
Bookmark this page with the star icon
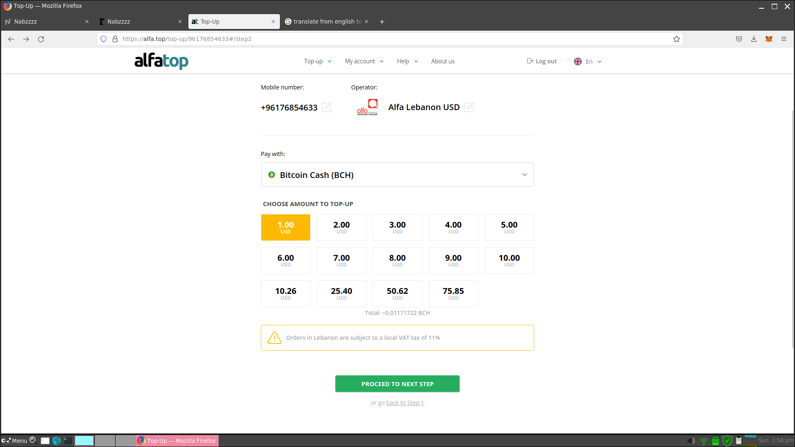coord(677,39)
